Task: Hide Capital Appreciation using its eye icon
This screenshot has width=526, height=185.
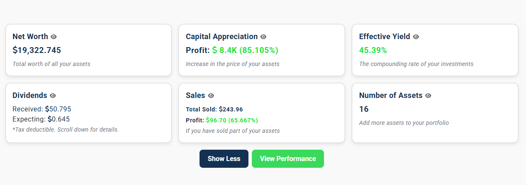Action: [263, 37]
